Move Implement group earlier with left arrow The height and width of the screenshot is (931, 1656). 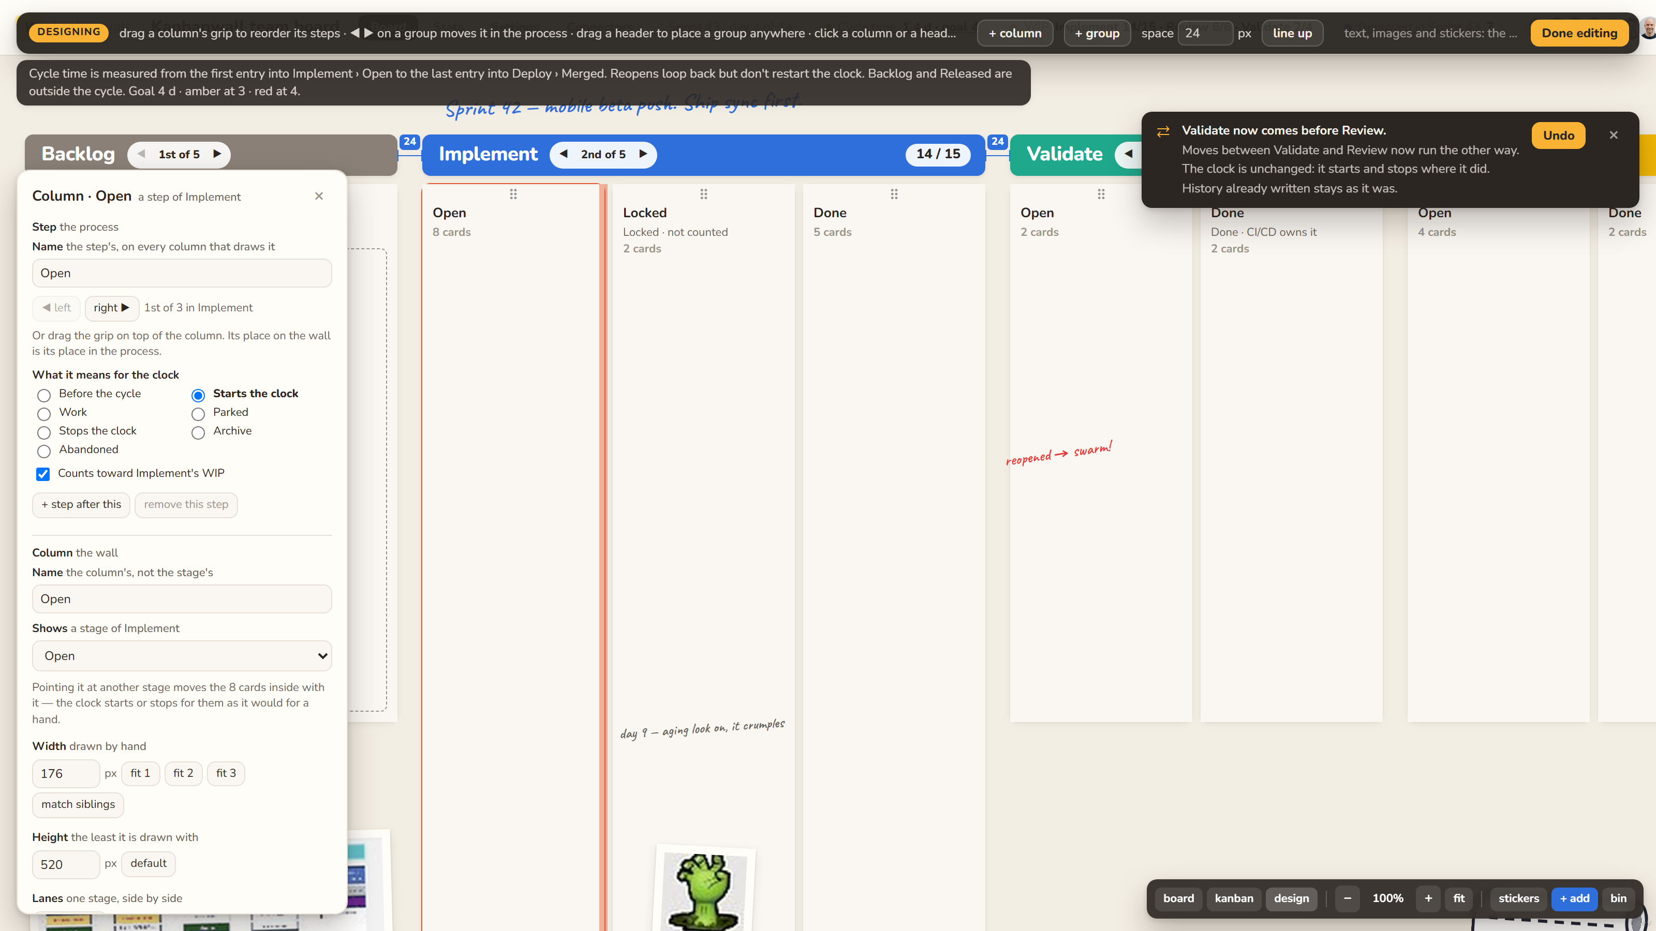564,154
